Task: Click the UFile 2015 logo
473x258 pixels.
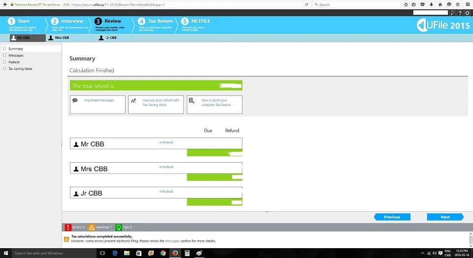Action: [x=443, y=25]
